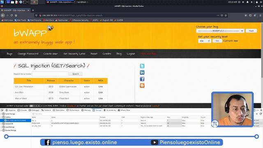Open the Kali Linux bookmark

point(7,20)
